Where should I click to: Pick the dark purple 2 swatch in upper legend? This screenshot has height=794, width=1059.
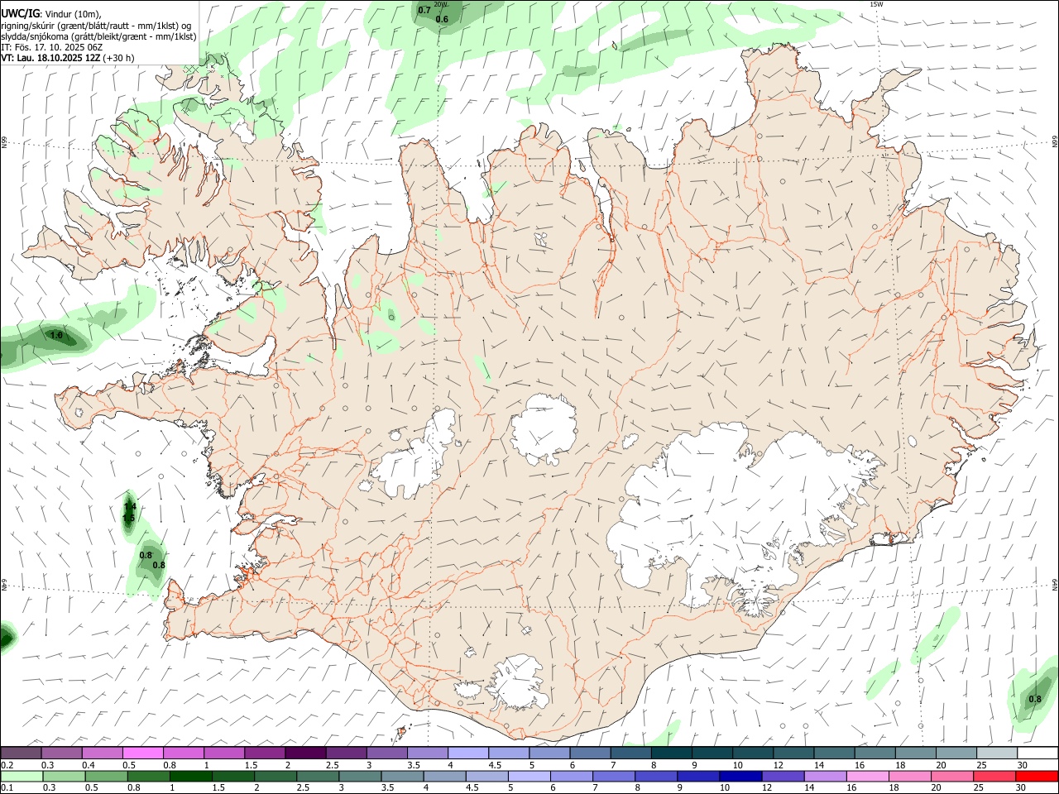pos(305,753)
